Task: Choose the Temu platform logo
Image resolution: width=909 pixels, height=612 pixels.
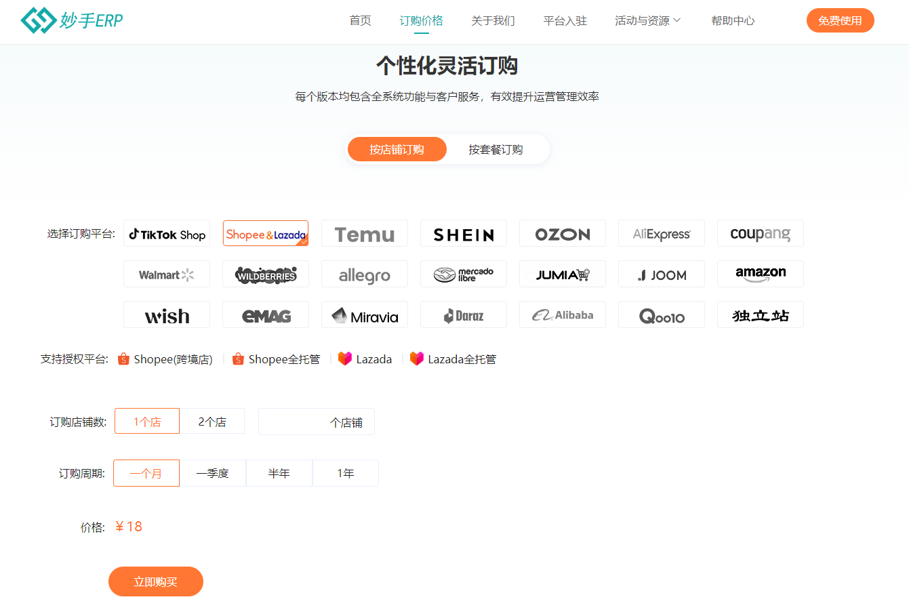Action: tap(365, 234)
